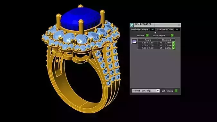Click the 1.45tw weight cell
The image size is (217, 122).
click(x=168, y=48)
